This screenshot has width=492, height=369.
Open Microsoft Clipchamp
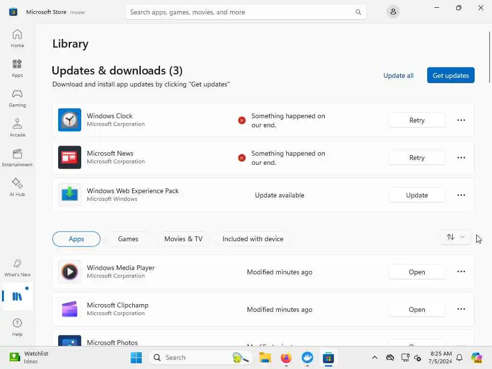coord(417,309)
